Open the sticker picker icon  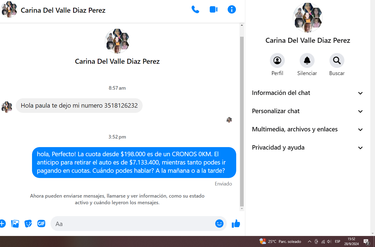click(28, 224)
